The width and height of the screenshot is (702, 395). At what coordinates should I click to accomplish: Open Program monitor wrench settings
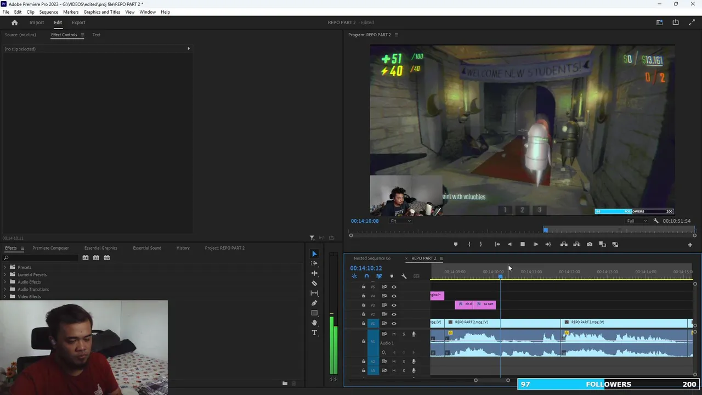coord(656,221)
